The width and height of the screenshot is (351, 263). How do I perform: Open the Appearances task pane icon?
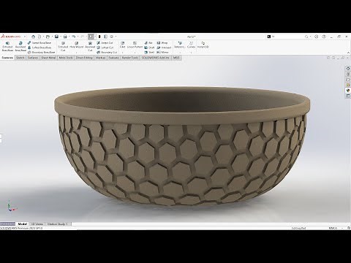pyautogui.click(x=348, y=90)
